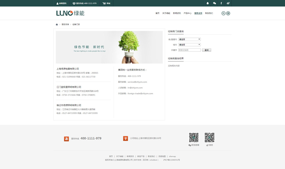Visit the Facebook page via its icon
Viewport: 285px width, 169px height.
[x=221, y=3]
